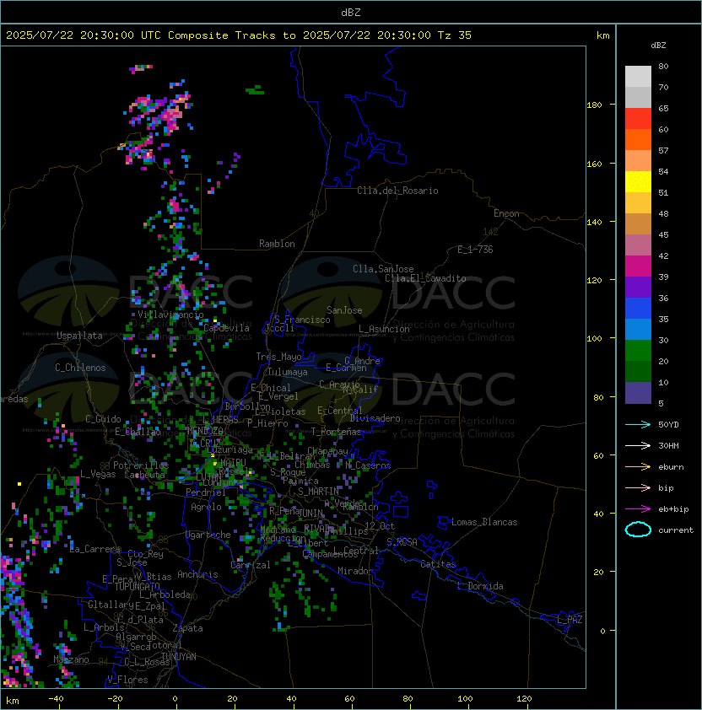
Task: Click the yellow eburn arrow in legend
Action: pos(638,467)
